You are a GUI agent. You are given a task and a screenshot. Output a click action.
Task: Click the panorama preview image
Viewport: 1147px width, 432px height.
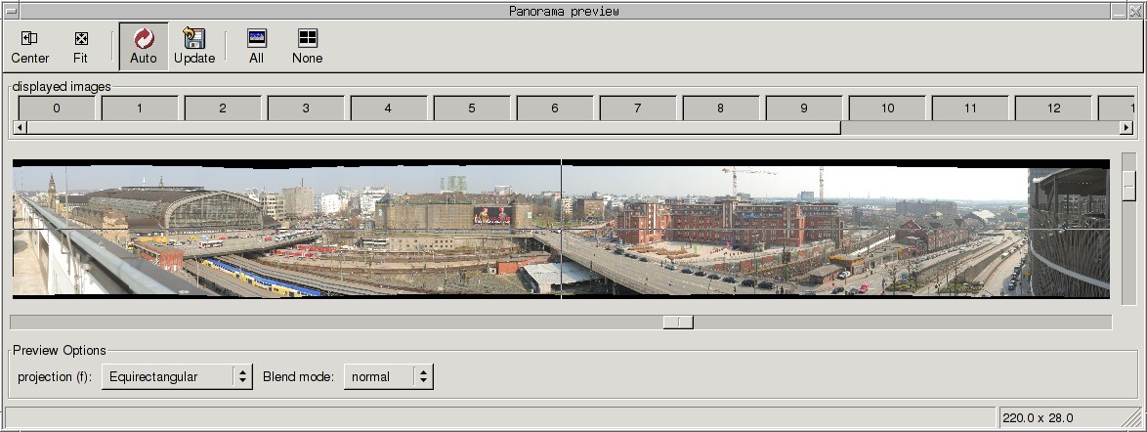click(561, 229)
